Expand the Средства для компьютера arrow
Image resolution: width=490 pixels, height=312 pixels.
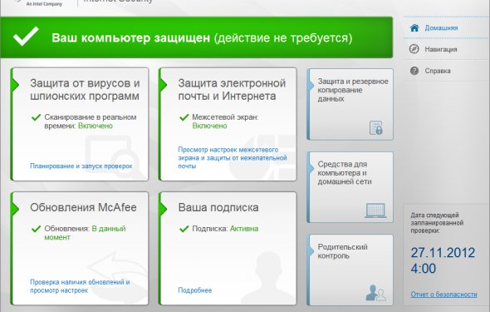311,168
